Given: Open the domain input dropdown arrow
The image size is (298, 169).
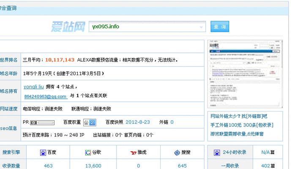Looking at the screenshot, I should pyautogui.click(x=201, y=27).
